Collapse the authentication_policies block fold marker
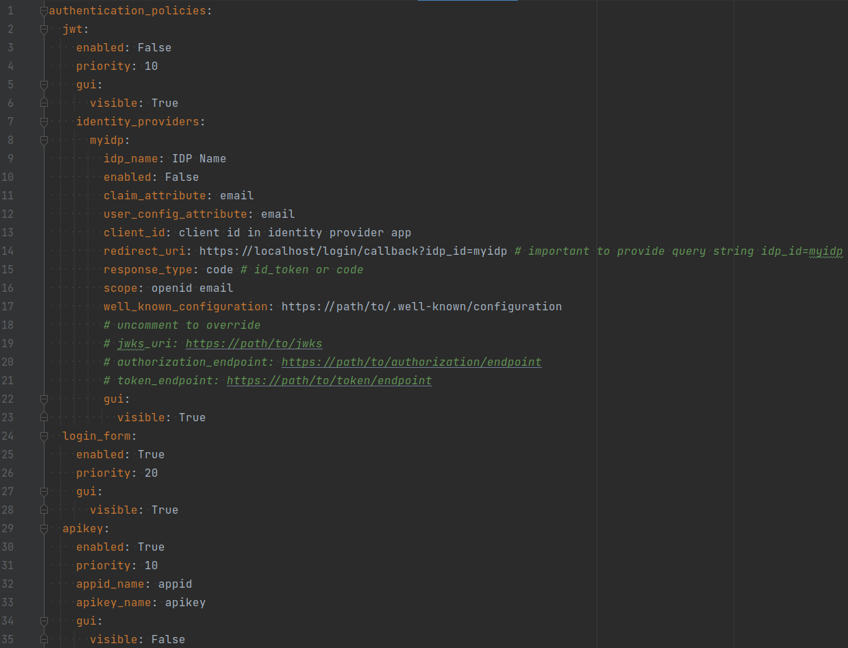The image size is (848, 648). coord(44,11)
